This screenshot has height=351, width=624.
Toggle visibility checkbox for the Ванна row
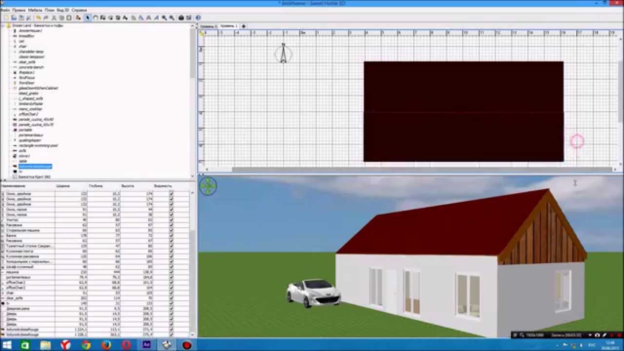tap(171, 235)
